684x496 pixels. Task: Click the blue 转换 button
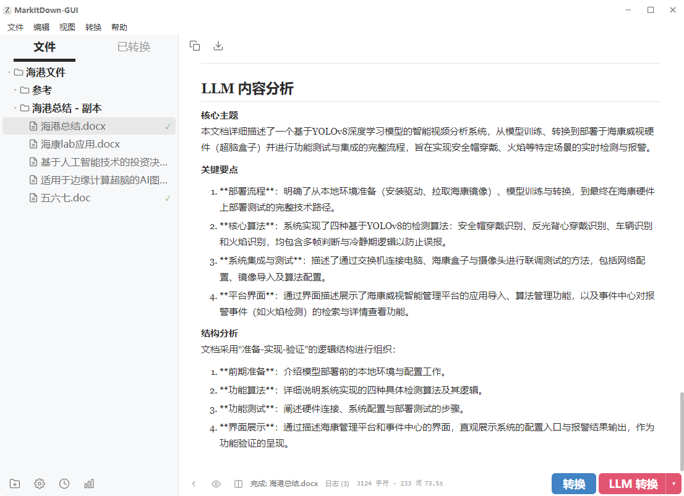tap(574, 484)
